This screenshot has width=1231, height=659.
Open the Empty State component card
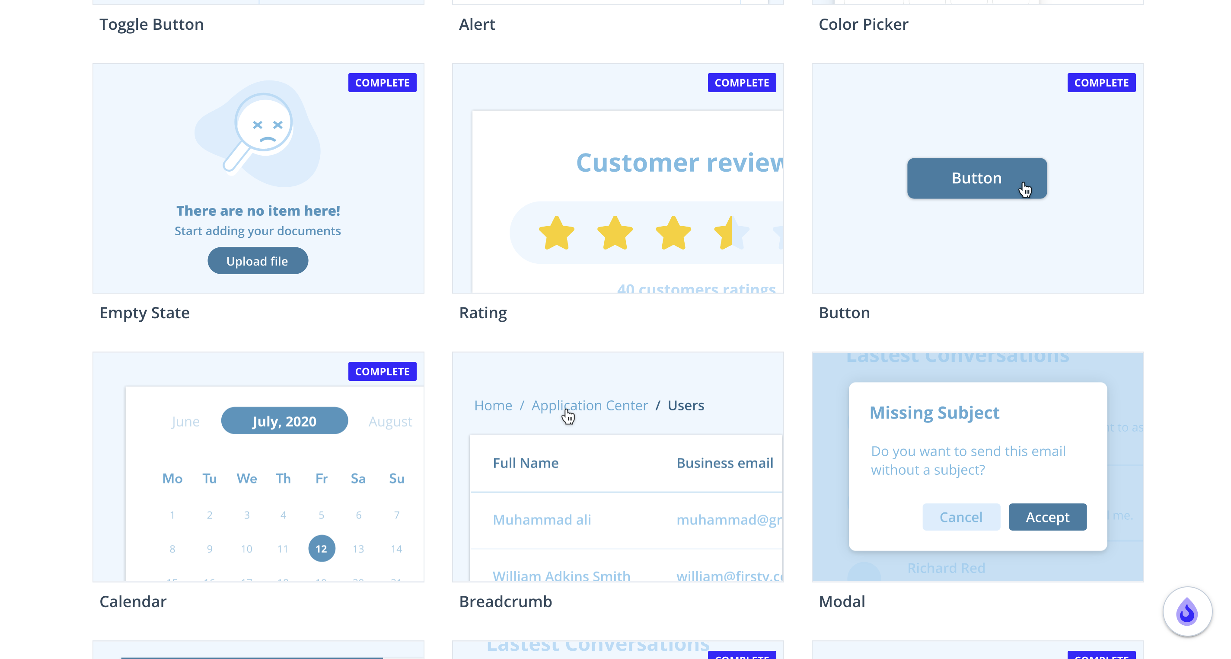click(x=258, y=178)
